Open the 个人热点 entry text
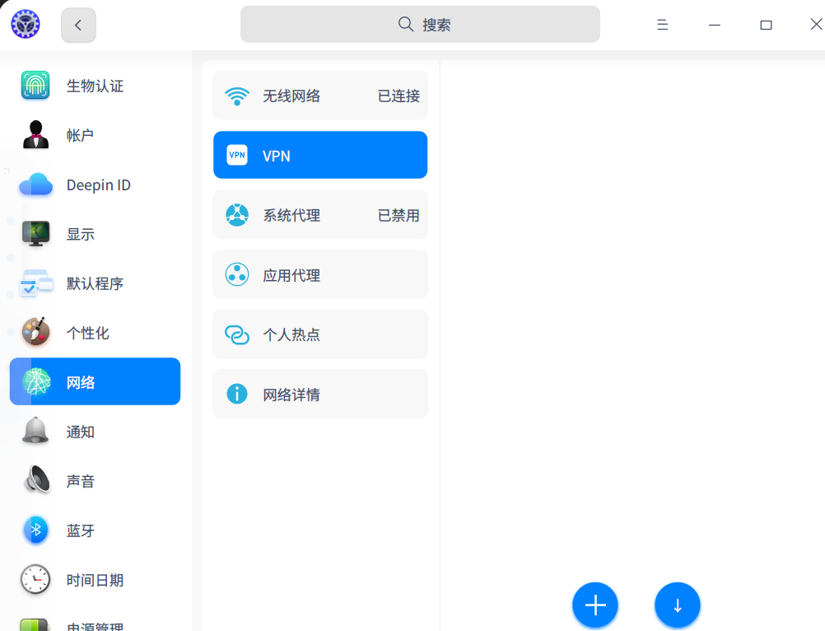 click(x=291, y=334)
